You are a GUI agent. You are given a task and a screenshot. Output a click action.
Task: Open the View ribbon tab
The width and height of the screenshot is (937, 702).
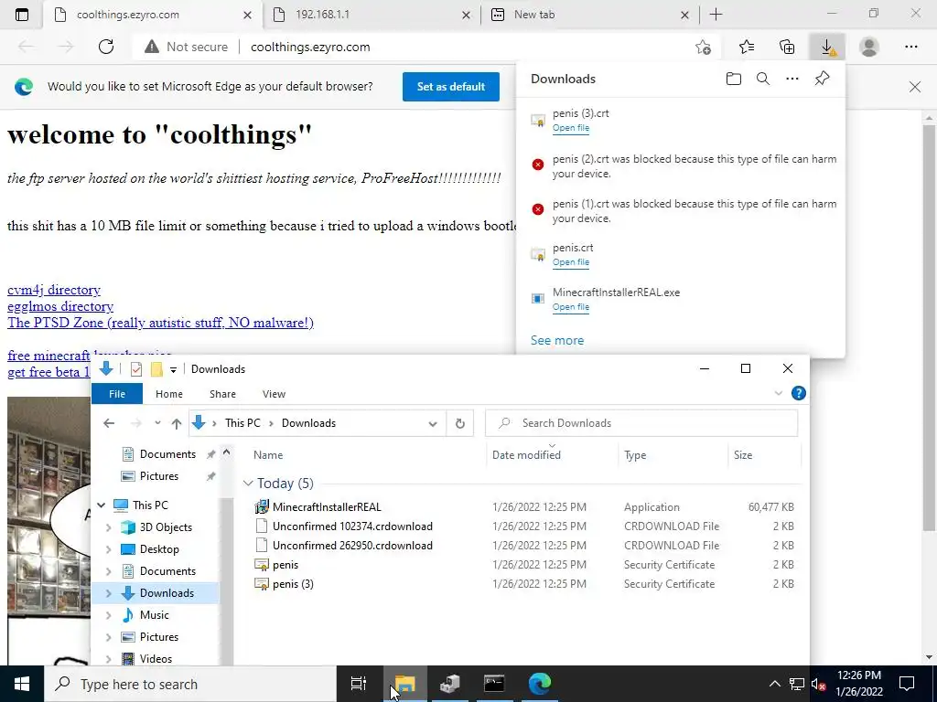pyautogui.click(x=274, y=394)
